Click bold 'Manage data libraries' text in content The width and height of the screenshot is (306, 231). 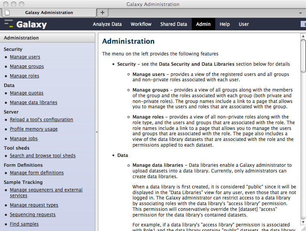pyautogui.click(x=158, y=165)
